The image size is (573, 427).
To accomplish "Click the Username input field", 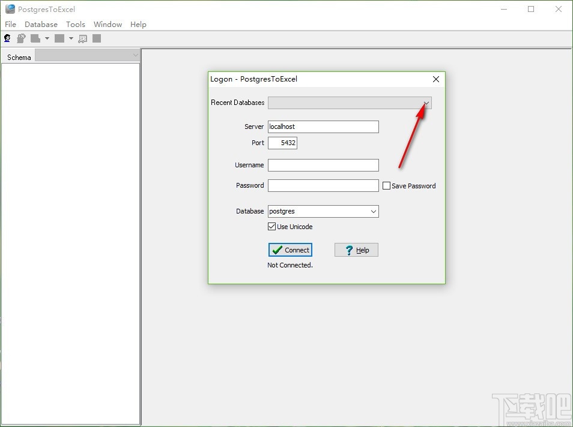I will point(323,165).
